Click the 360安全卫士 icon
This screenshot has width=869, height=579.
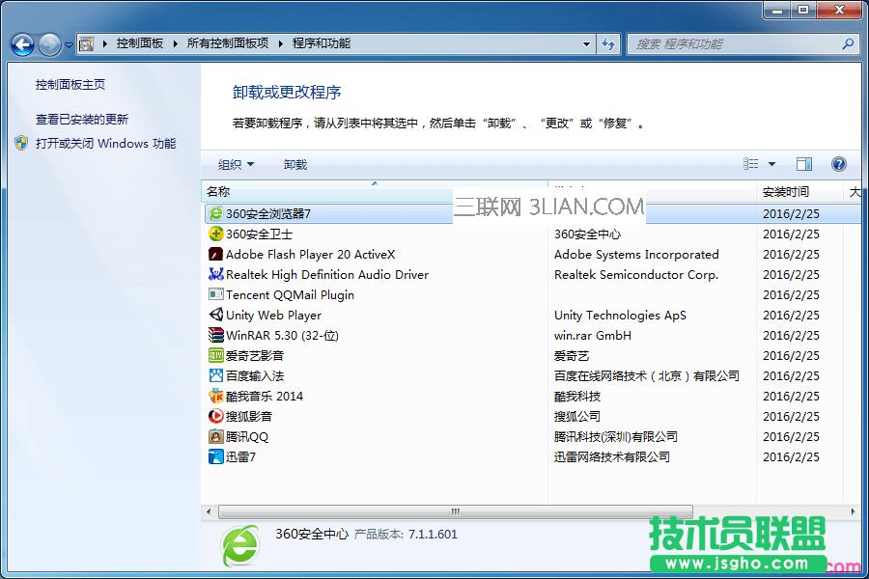215,234
